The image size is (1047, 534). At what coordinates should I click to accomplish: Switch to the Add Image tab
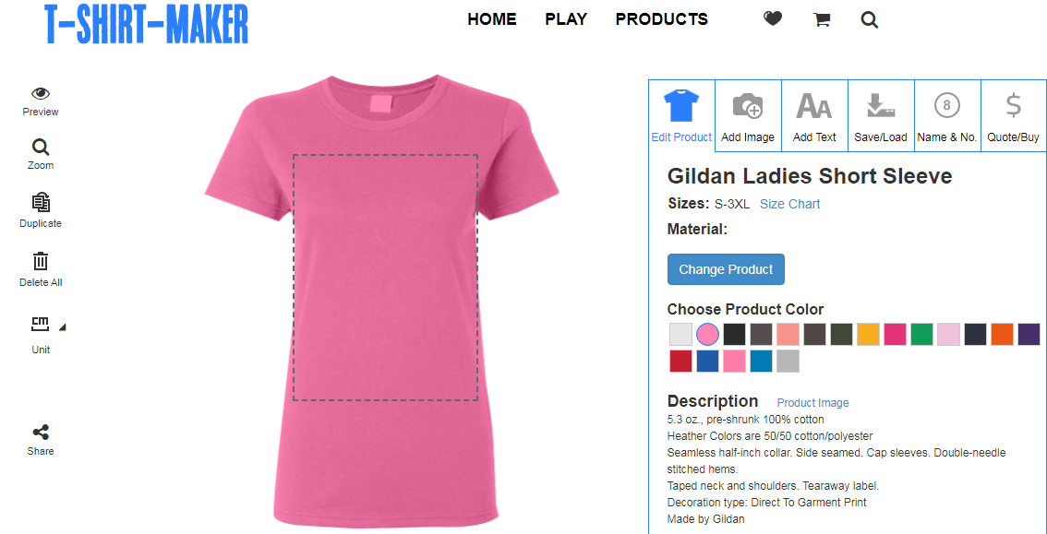[x=748, y=115]
